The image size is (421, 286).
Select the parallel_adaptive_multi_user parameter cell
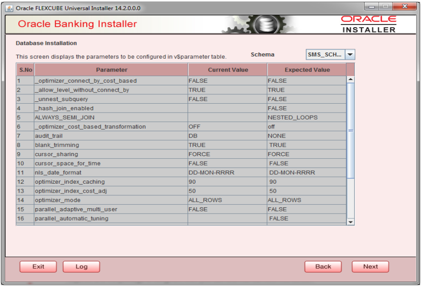[111, 209]
